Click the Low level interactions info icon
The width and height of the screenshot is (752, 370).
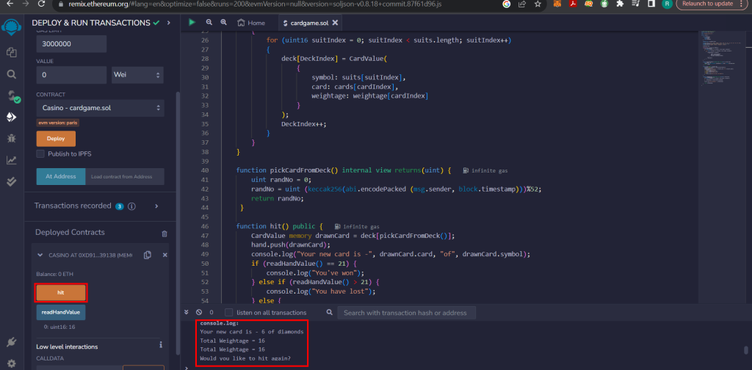tap(161, 344)
